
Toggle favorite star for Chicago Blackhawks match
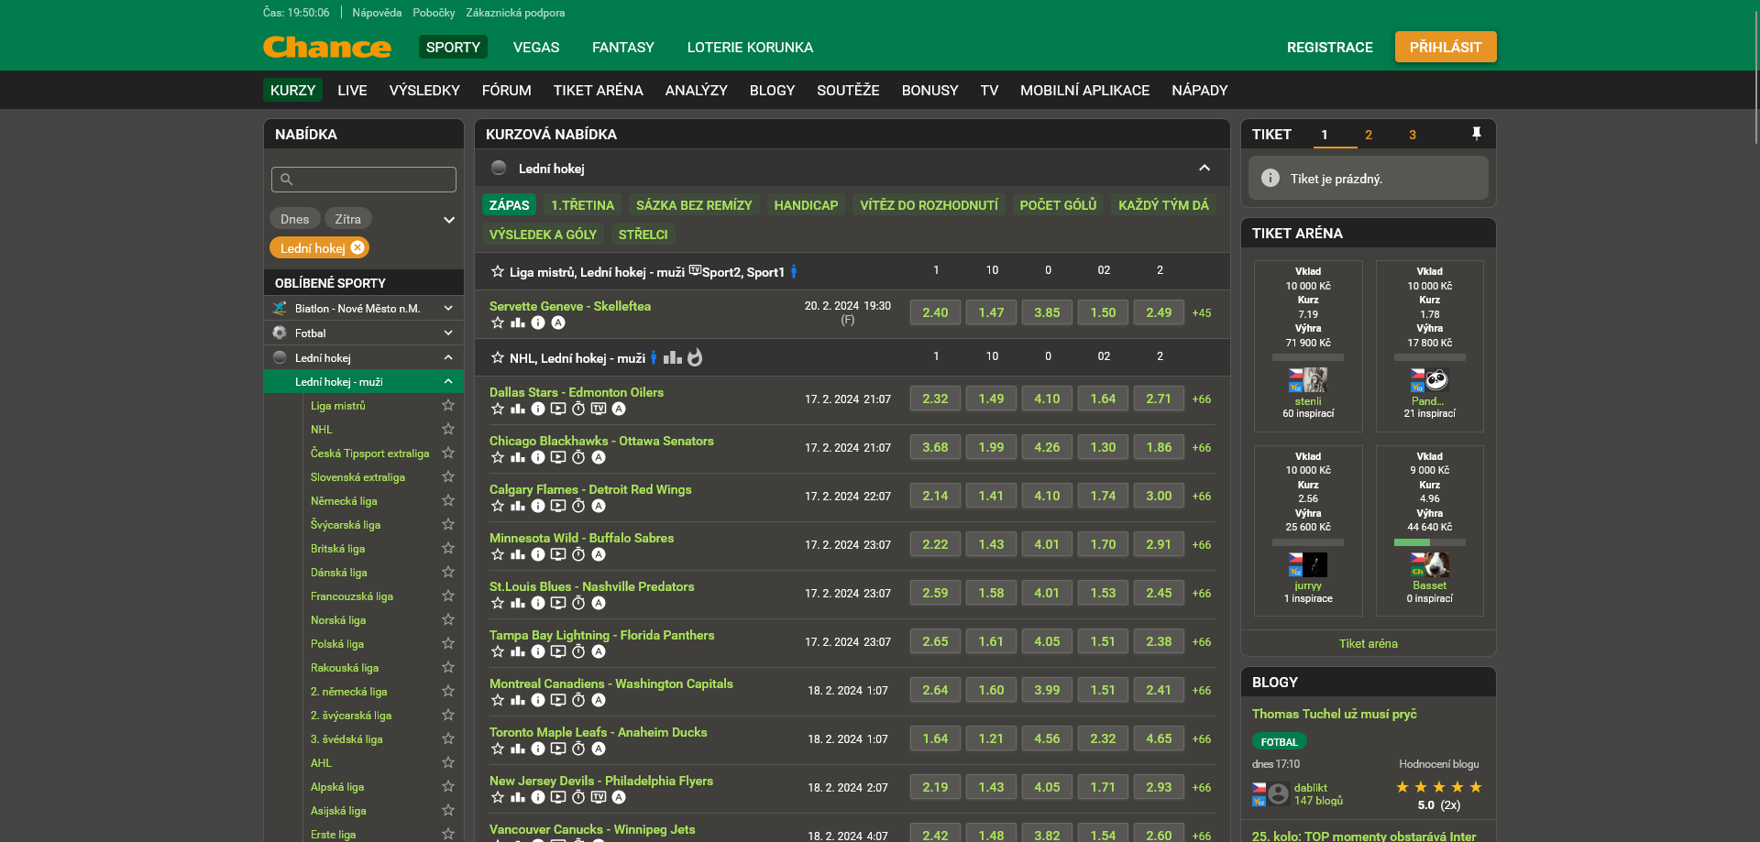click(x=498, y=457)
